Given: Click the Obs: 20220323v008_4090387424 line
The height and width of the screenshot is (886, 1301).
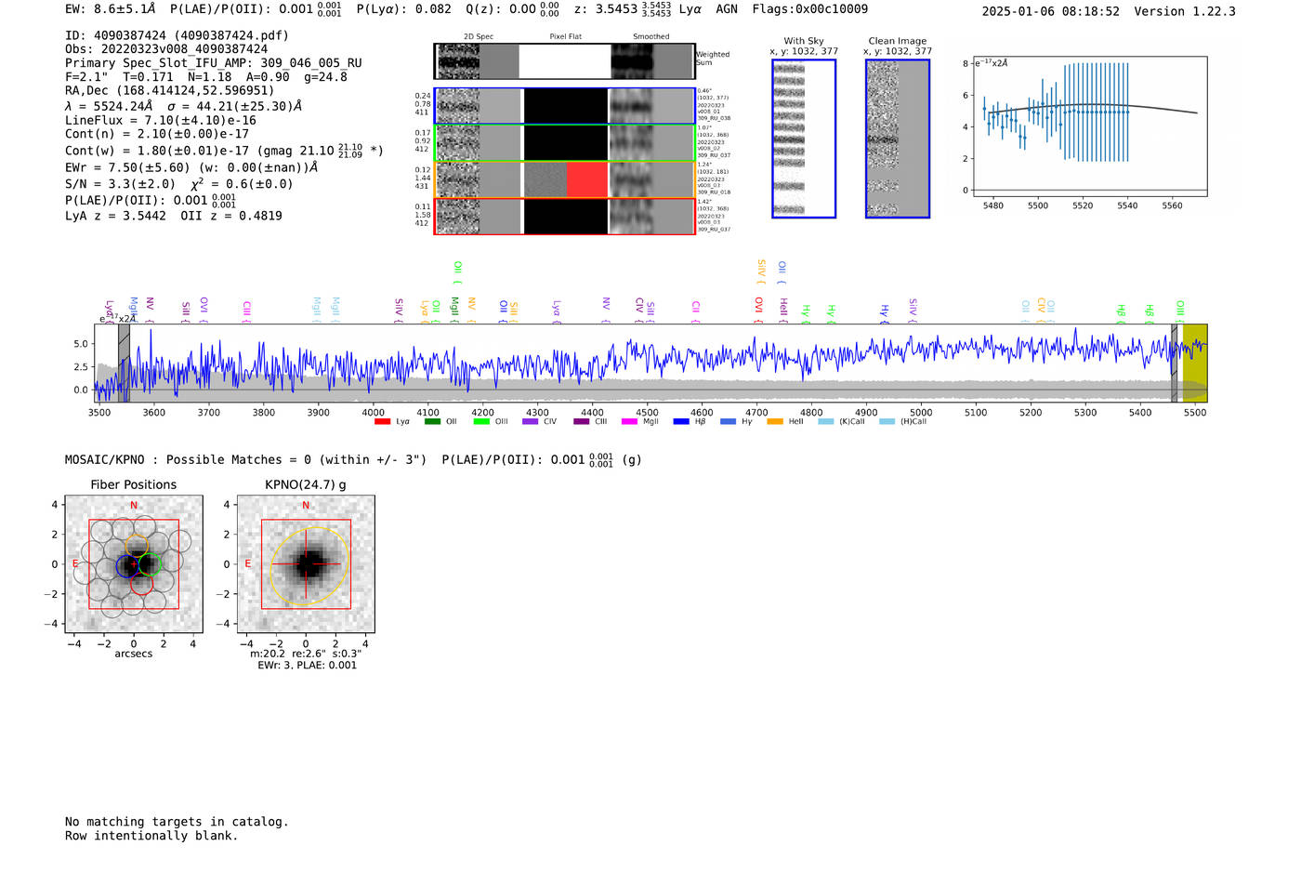Looking at the screenshot, I should (166, 49).
